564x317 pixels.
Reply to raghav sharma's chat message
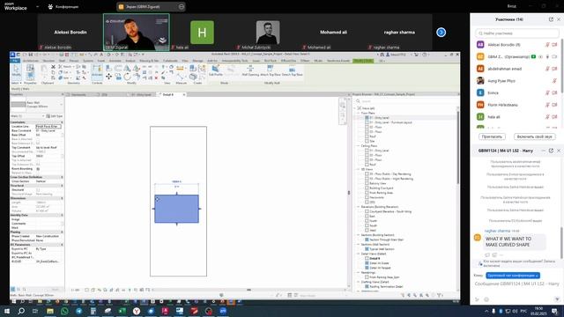click(487, 254)
